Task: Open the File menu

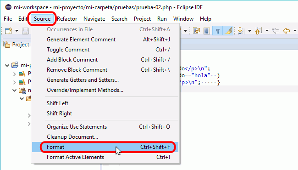Action: [x=8, y=19]
